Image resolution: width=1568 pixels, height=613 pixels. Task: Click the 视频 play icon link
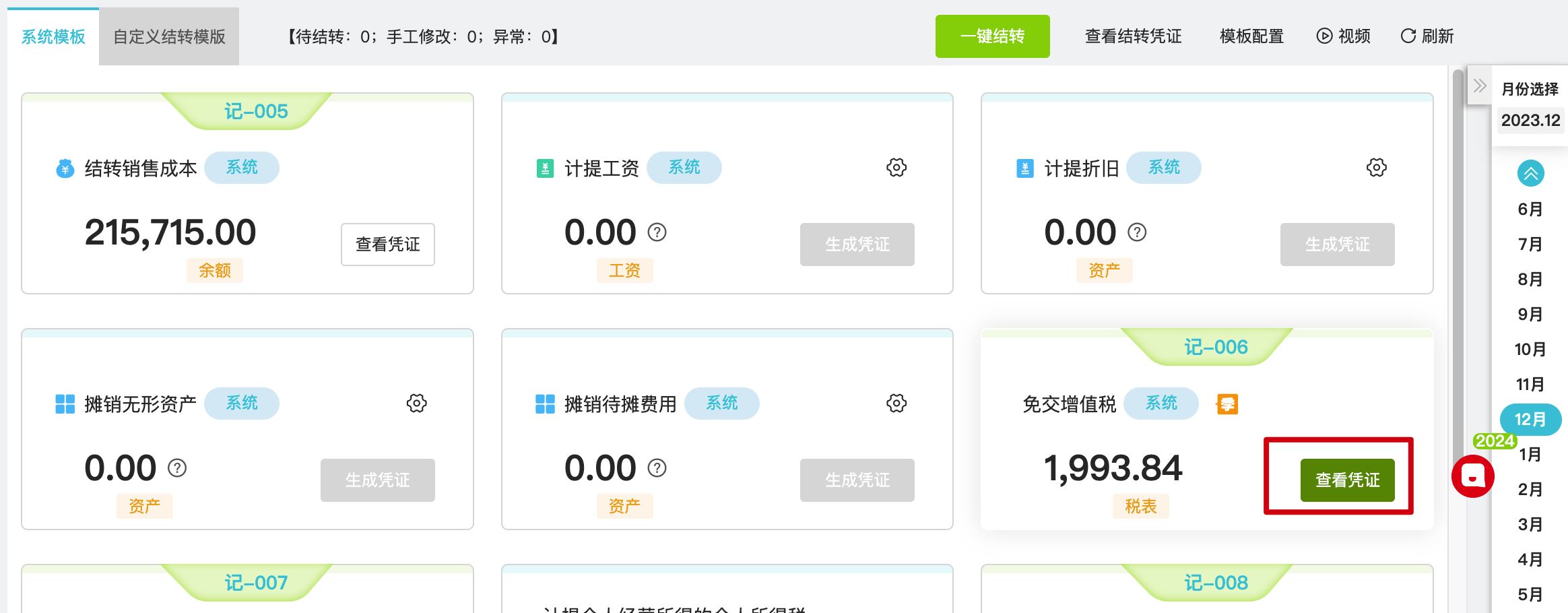[x=1343, y=36]
